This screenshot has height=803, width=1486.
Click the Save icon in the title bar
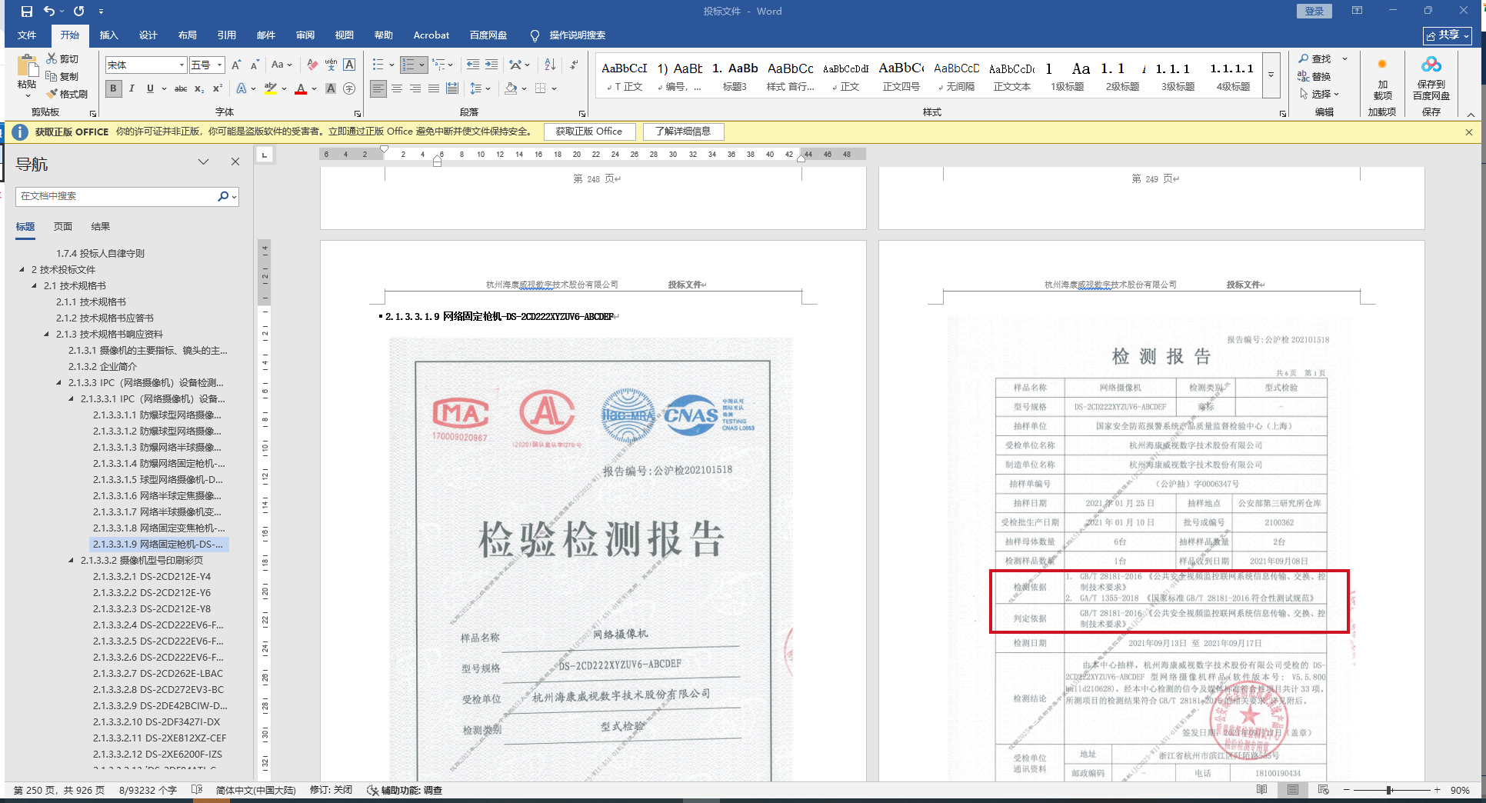[27, 12]
